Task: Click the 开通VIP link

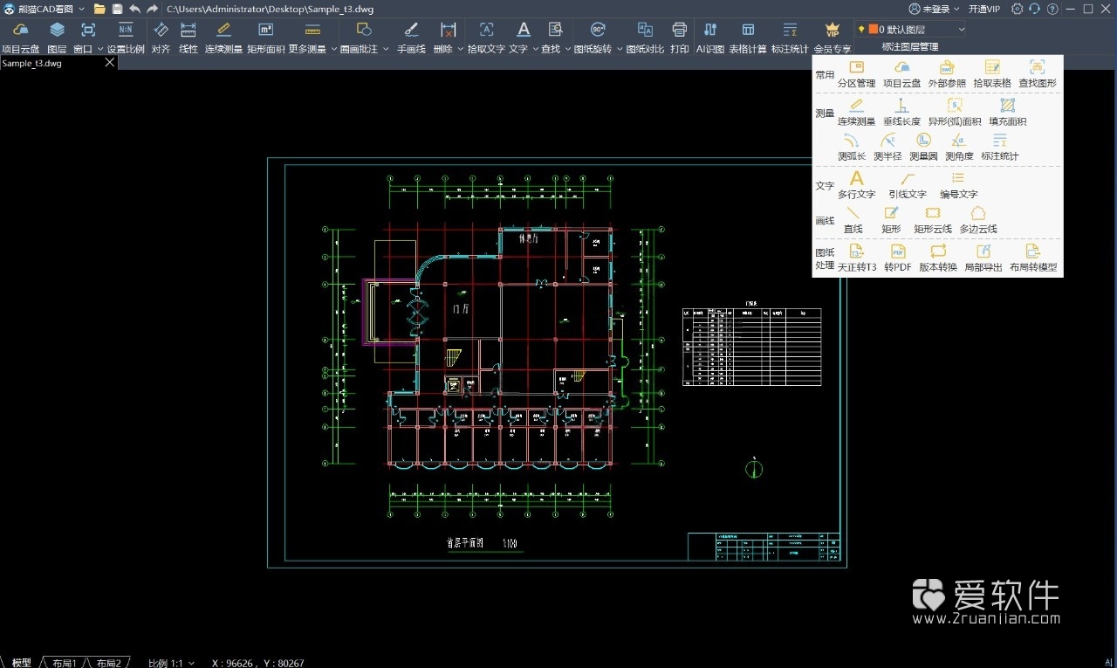Action: click(984, 9)
